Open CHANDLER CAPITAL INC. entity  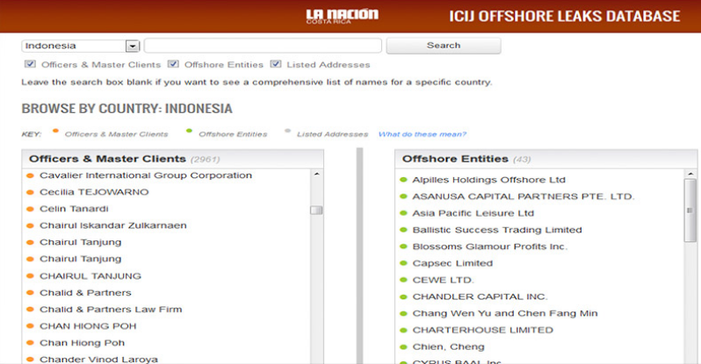click(481, 296)
